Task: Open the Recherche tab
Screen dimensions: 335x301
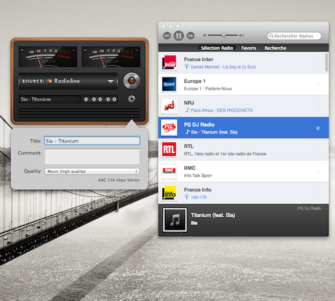Action: tap(275, 48)
